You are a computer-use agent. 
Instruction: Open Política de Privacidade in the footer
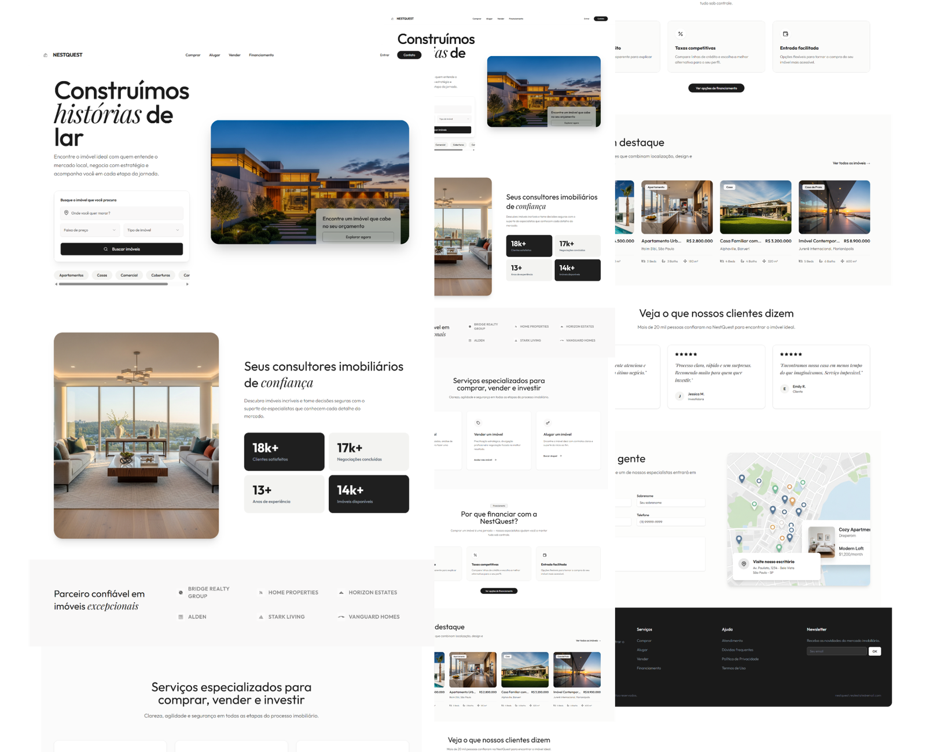(x=740, y=659)
